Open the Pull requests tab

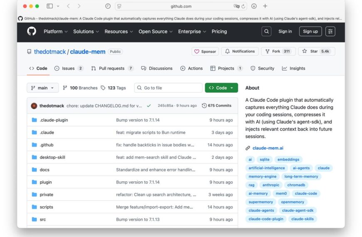(x=112, y=68)
